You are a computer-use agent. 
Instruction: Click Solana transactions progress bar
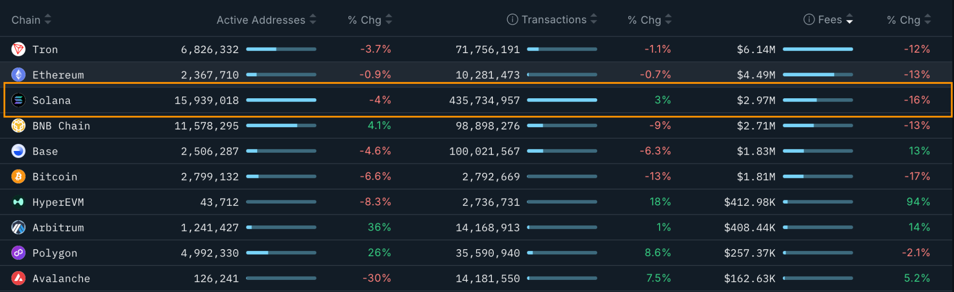[562, 100]
